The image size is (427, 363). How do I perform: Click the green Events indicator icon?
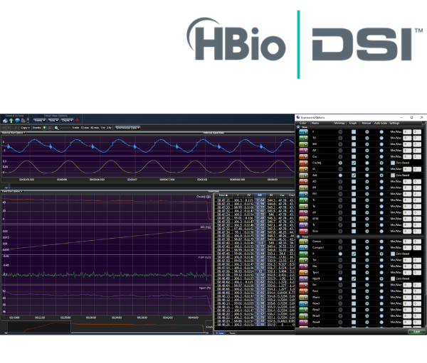pyautogui.click(x=45, y=128)
